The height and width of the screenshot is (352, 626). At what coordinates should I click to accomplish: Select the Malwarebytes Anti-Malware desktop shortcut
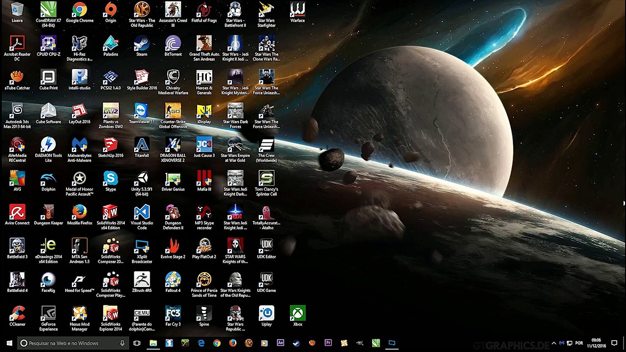click(79, 150)
